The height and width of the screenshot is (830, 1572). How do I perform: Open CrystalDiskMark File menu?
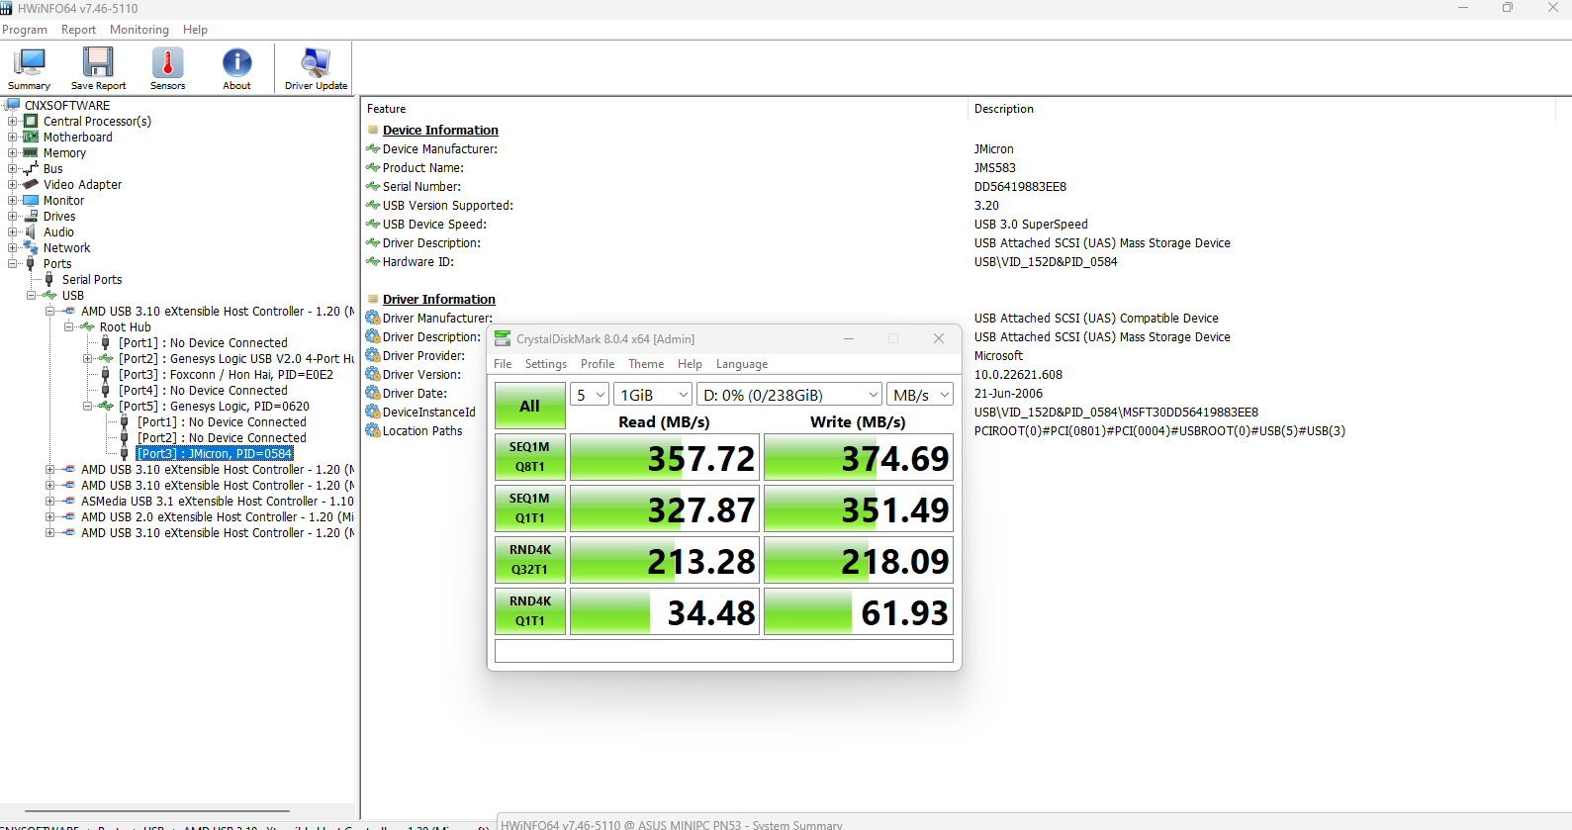[x=503, y=364]
